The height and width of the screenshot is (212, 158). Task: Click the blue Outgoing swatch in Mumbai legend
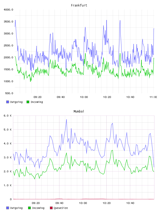8,208
